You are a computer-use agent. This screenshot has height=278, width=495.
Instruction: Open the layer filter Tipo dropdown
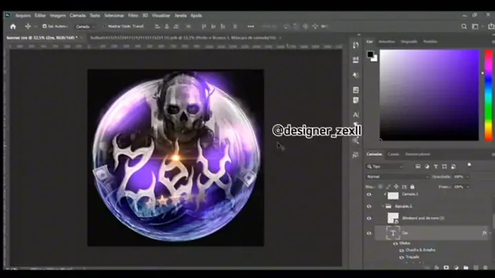(386, 167)
